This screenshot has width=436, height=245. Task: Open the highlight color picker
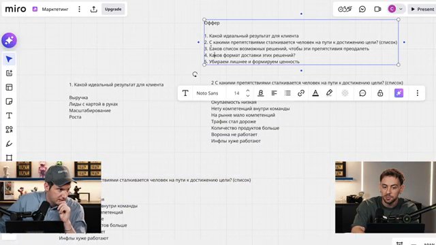[329, 93]
